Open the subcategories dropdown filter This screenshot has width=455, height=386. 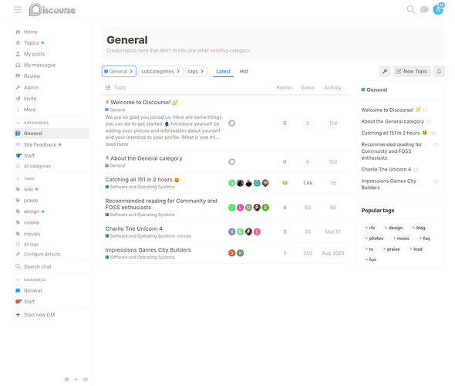click(160, 72)
